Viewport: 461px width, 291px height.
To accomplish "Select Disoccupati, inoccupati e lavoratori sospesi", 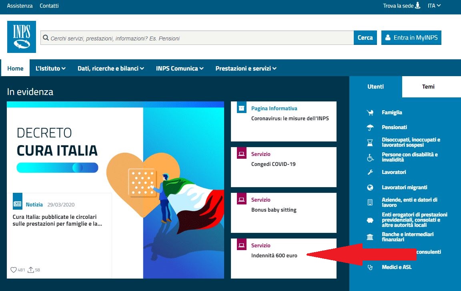I will pos(411,142).
